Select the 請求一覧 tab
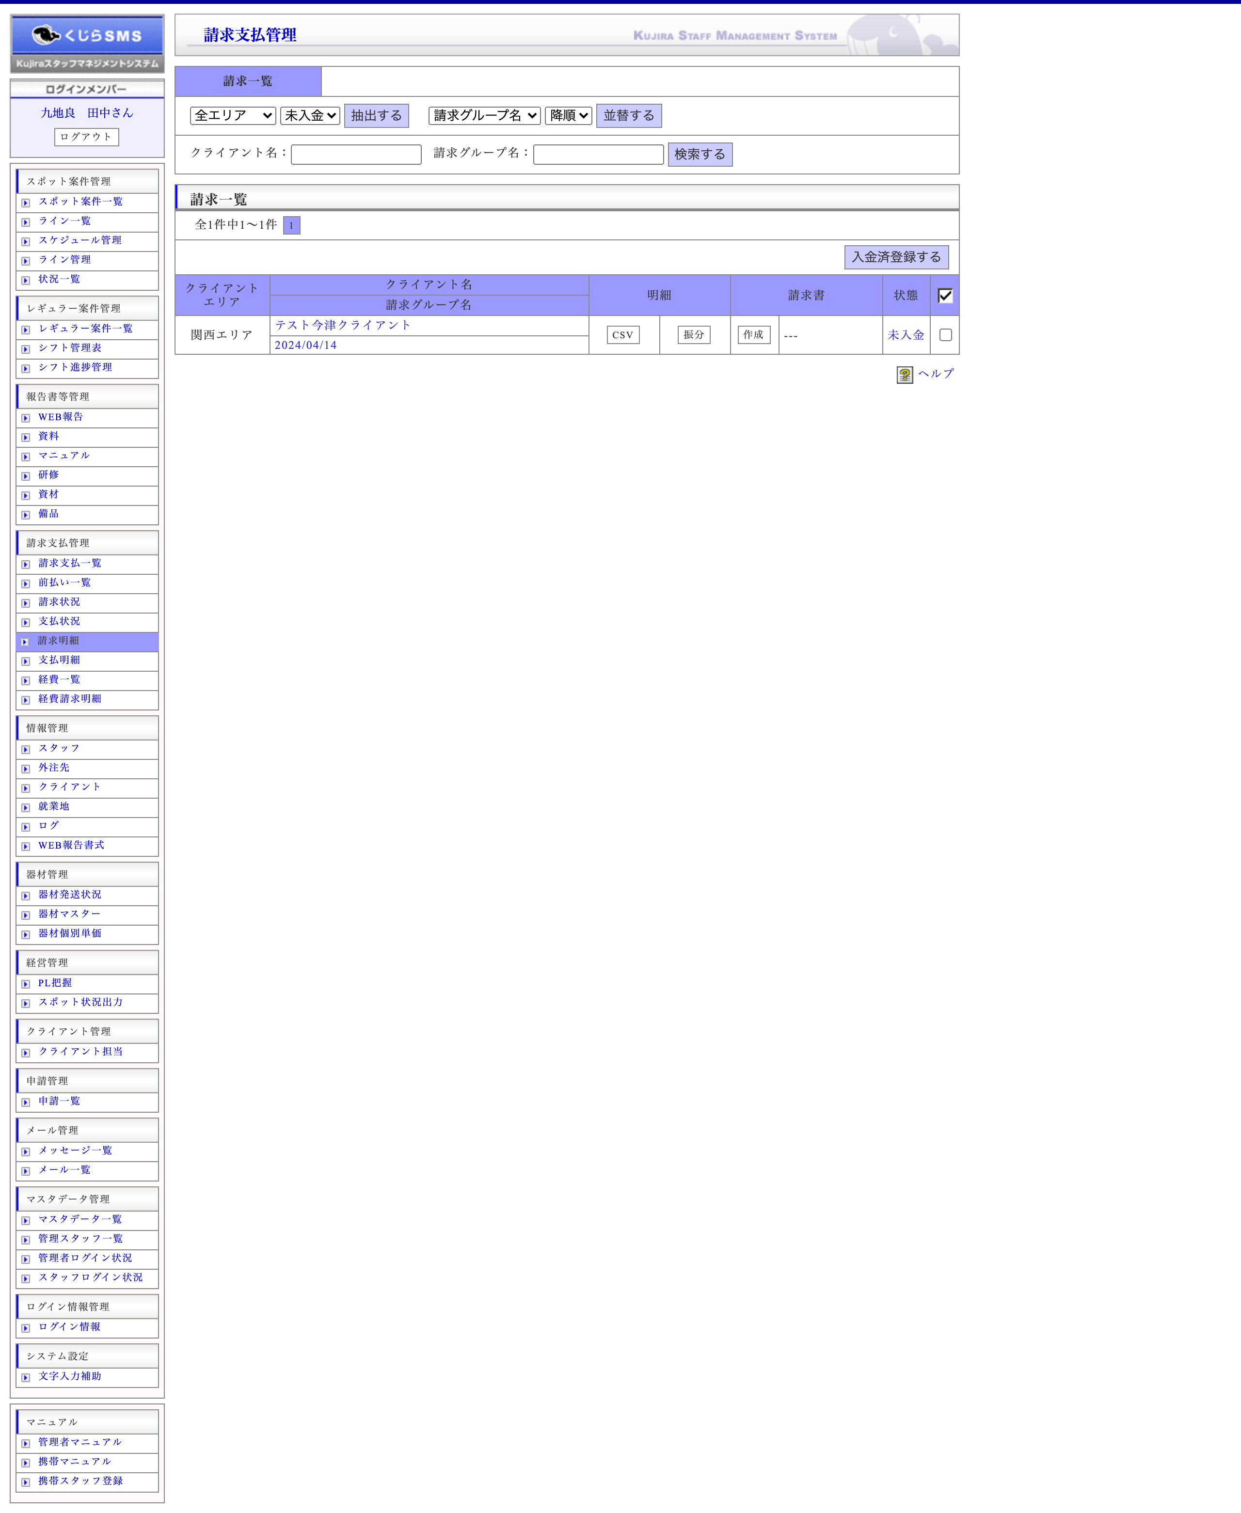The height and width of the screenshot is (1513, 1241). (248, 81)
